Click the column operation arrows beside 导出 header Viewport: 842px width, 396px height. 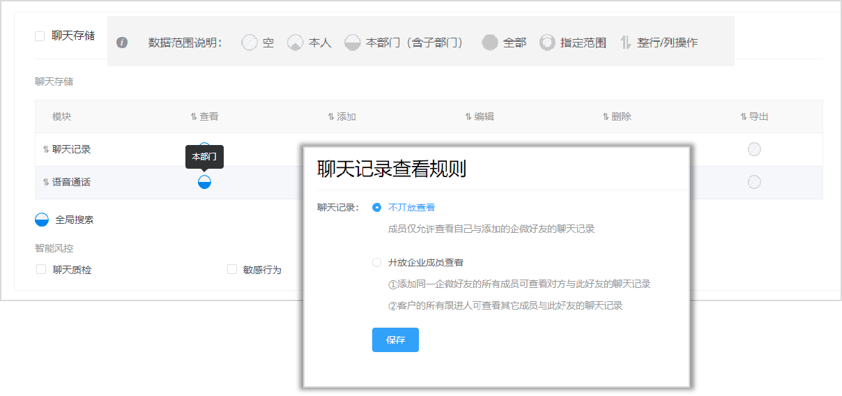pos(743,117)
